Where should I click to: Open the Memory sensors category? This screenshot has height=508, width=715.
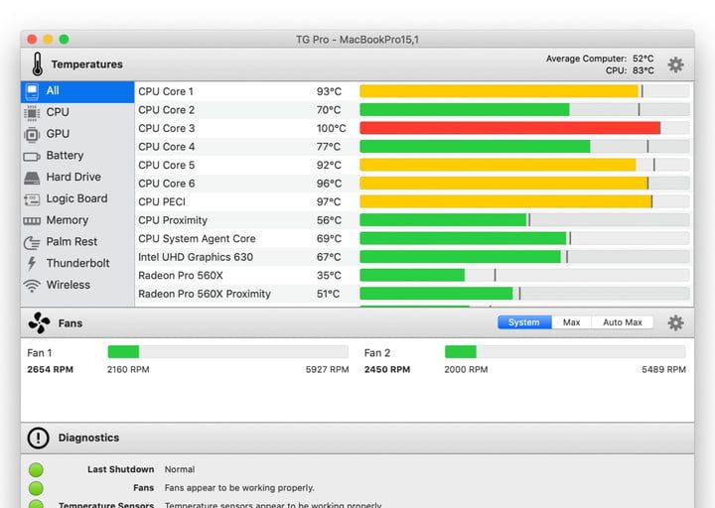[x=67, y=220]
